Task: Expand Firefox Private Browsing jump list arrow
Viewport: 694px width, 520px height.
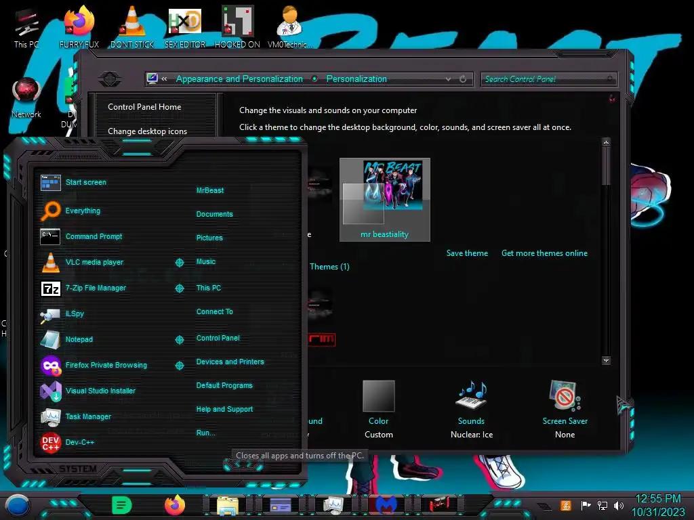Action: pos(180,366)
